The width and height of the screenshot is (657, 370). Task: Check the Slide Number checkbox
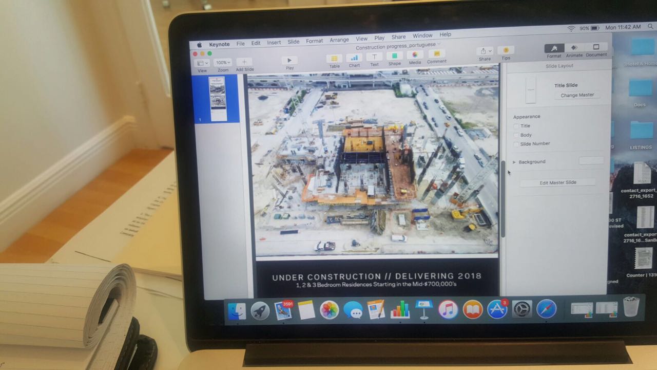tap(516, 144)
